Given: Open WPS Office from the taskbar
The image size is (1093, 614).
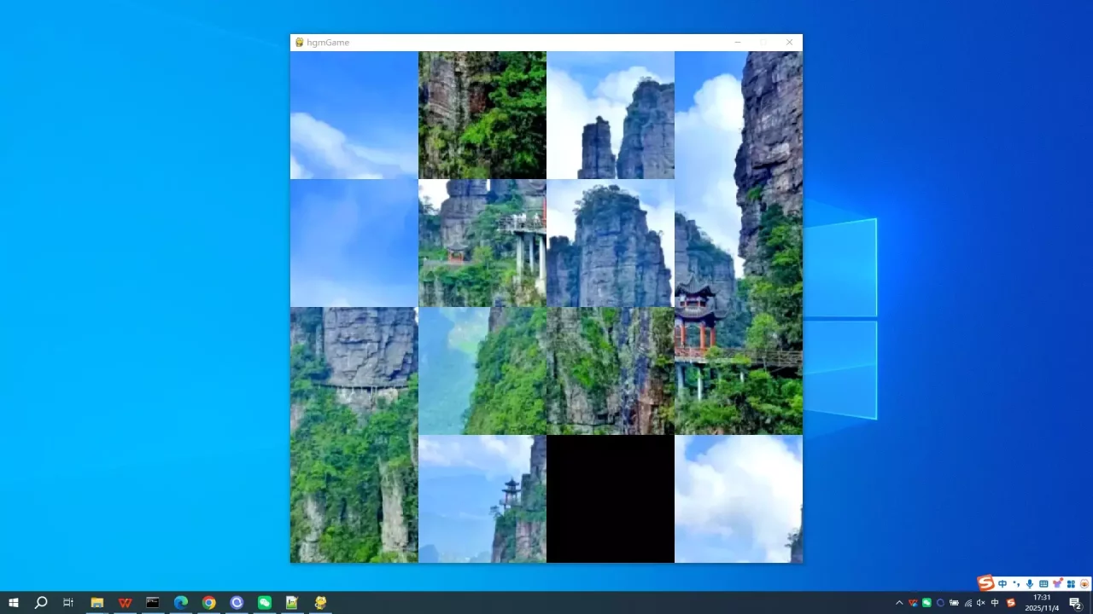Looking at the screenshot, I should point(125,603).
